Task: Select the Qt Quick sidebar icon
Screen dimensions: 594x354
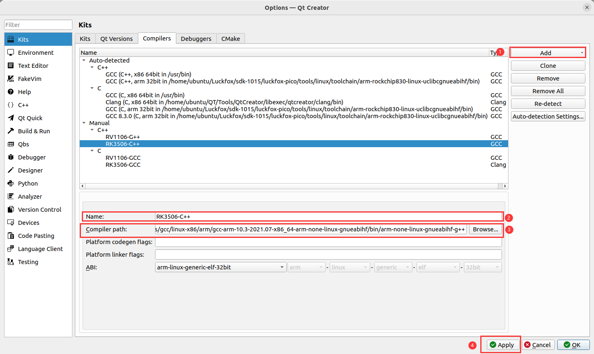Action: (11, 118)
